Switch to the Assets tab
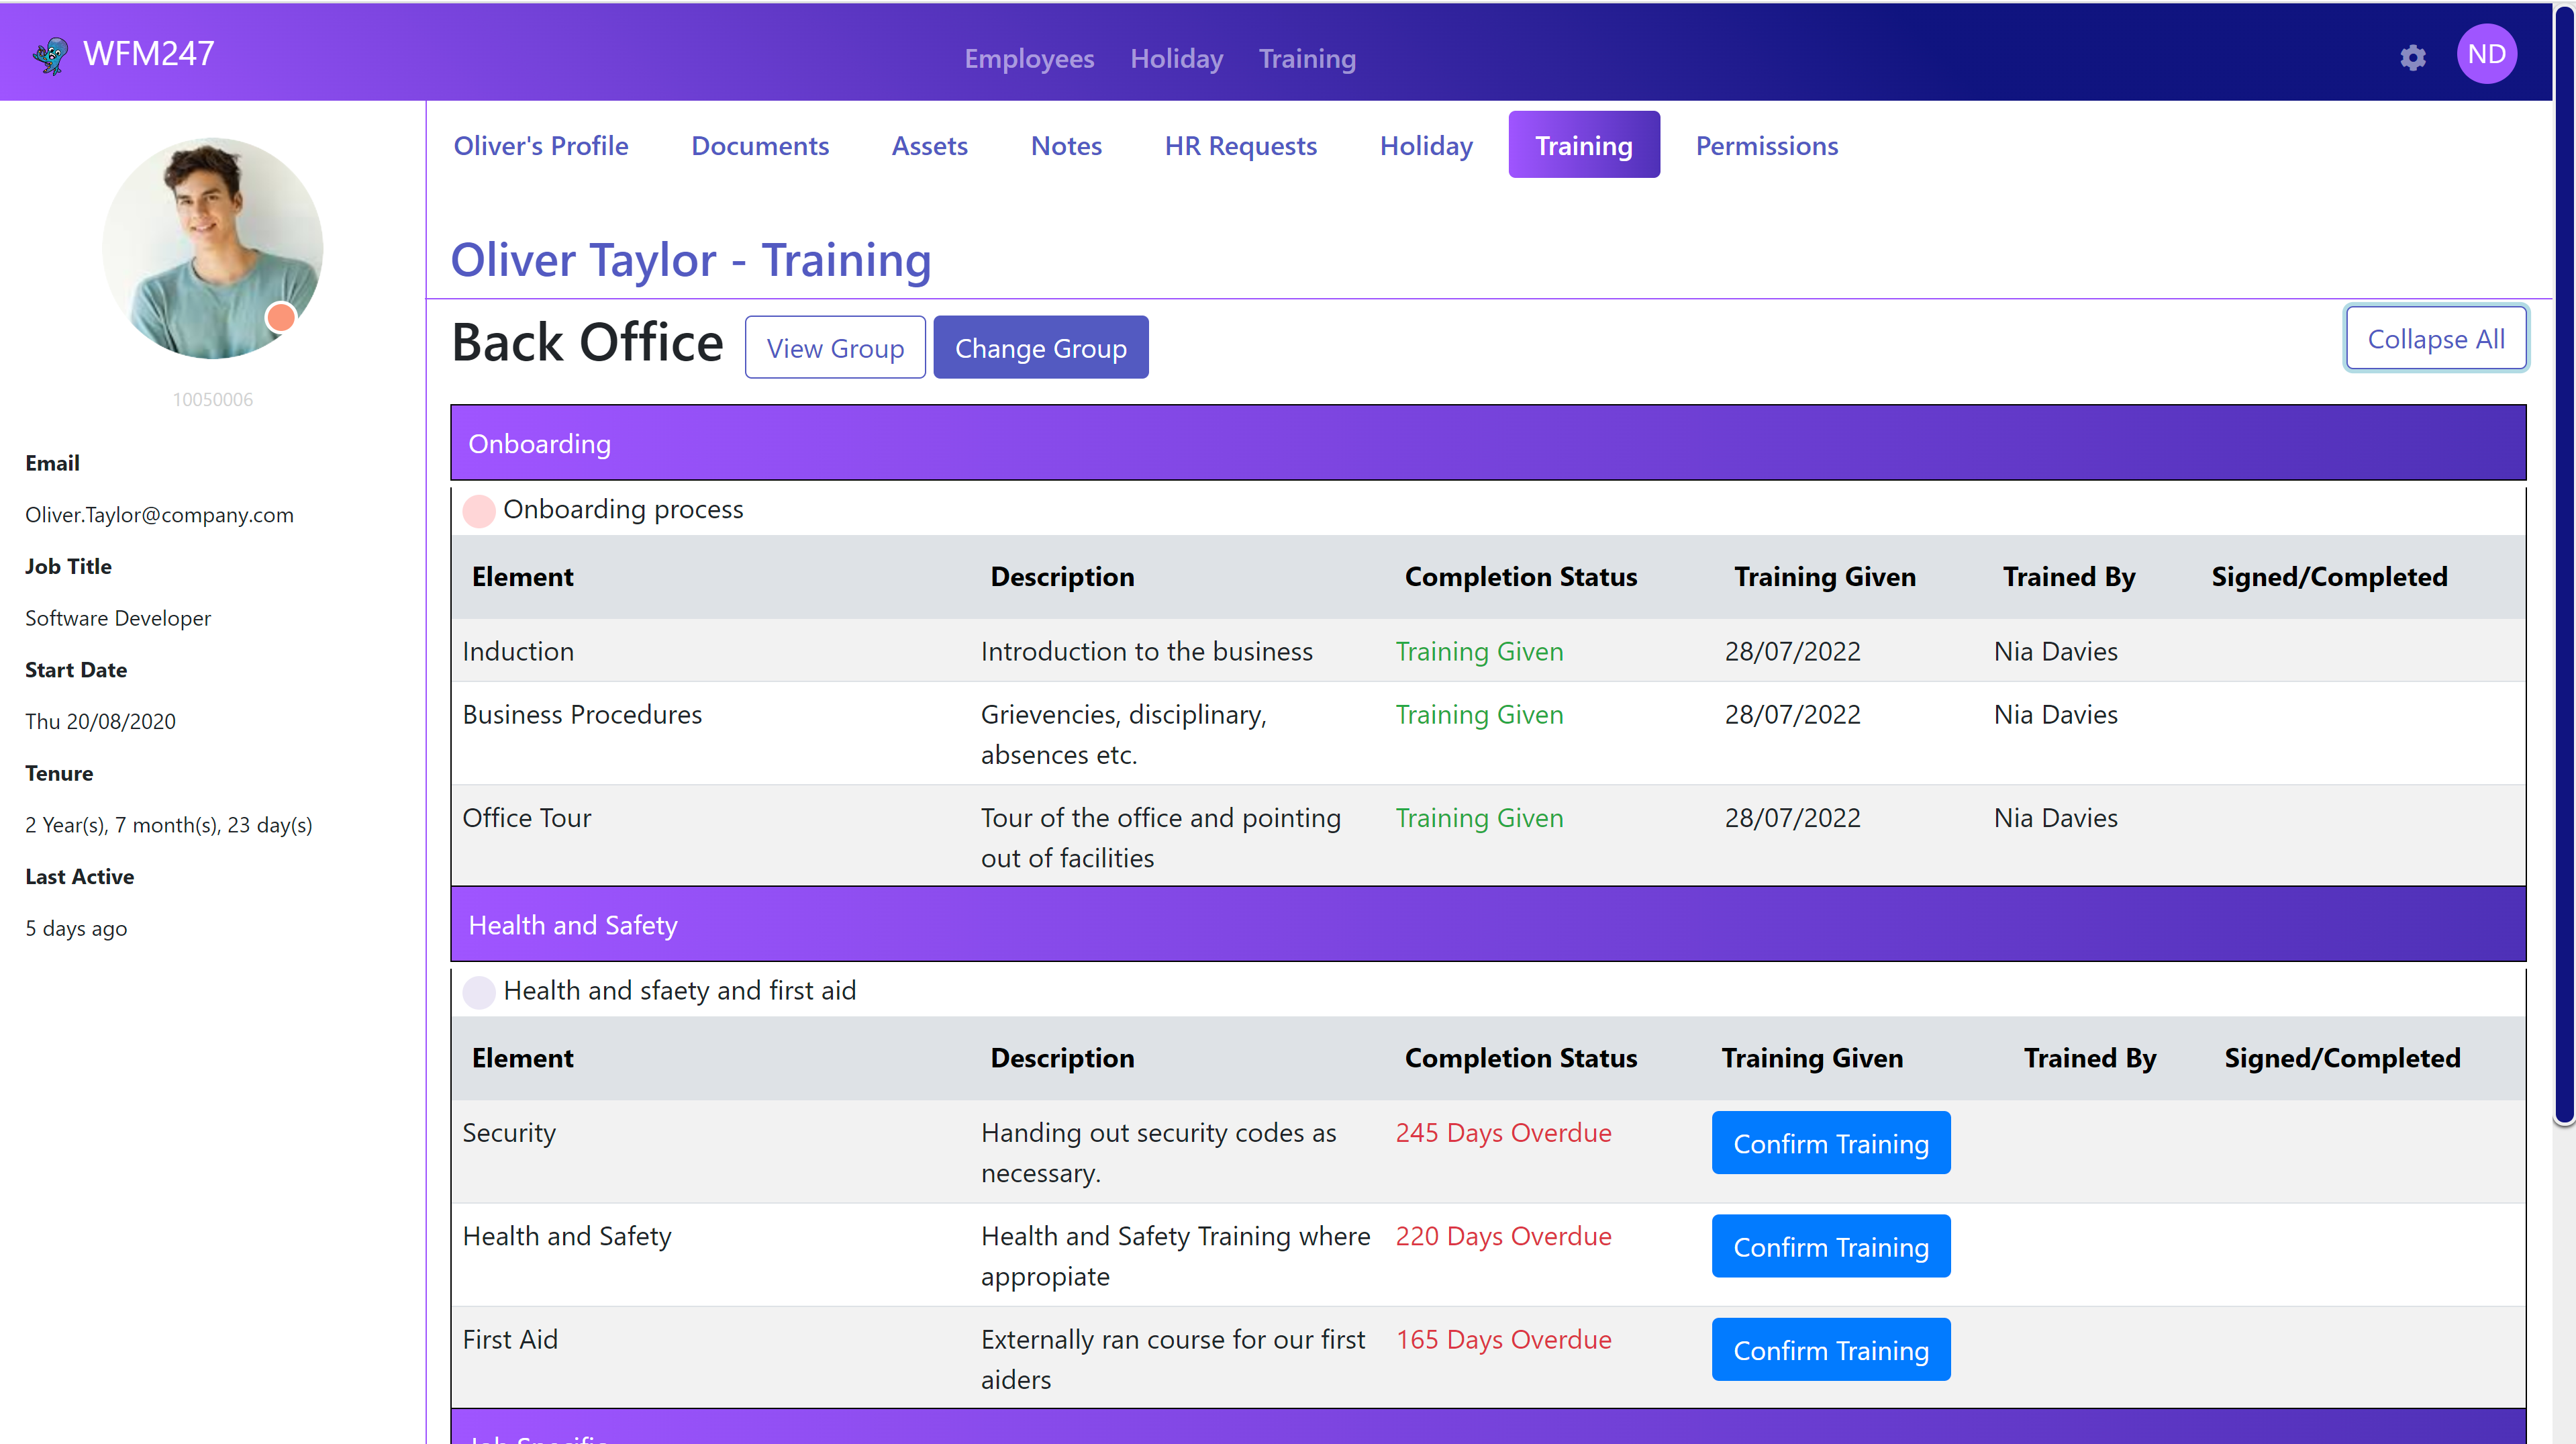The width and height of the screenshot is (2576, 1444). 930,145
